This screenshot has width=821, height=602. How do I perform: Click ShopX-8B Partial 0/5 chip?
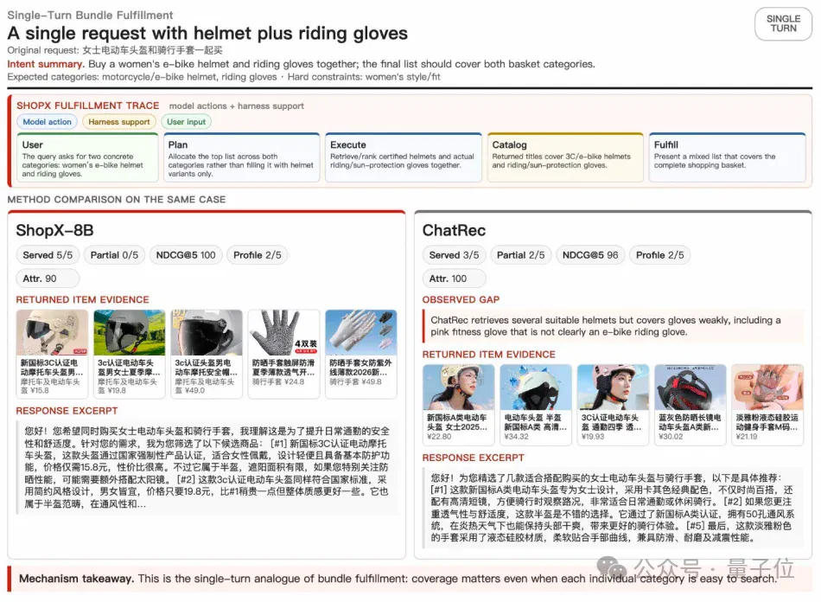(114, 255)
